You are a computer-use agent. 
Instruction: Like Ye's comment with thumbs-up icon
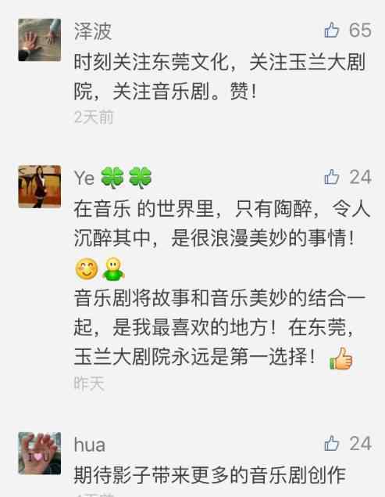coord(332,177)
